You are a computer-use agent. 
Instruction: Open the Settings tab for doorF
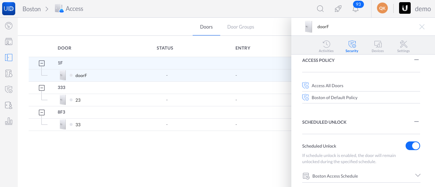pos(403,46)
